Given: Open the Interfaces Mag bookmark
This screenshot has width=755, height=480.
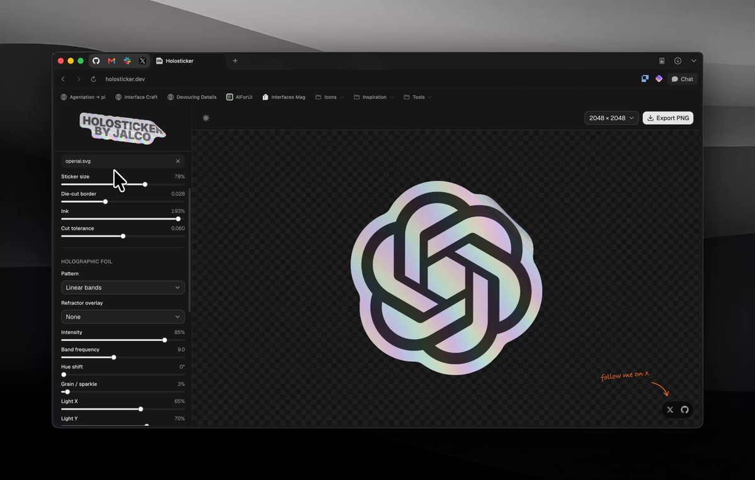Looking at the screenshot, I should click(x=283, y=97).
